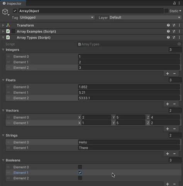Select the Inspector tab

pos(13,3)
